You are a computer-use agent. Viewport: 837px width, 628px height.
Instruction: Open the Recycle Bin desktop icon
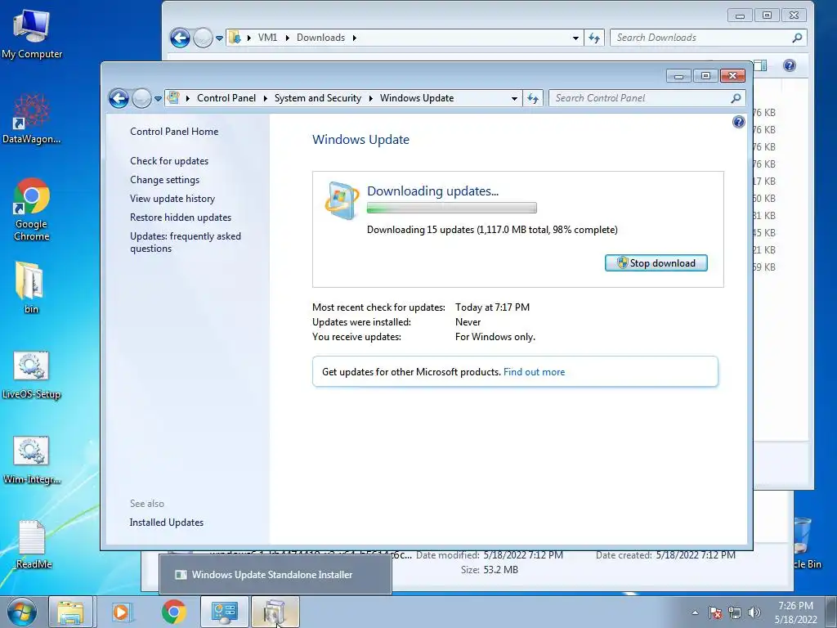point(804,542)
